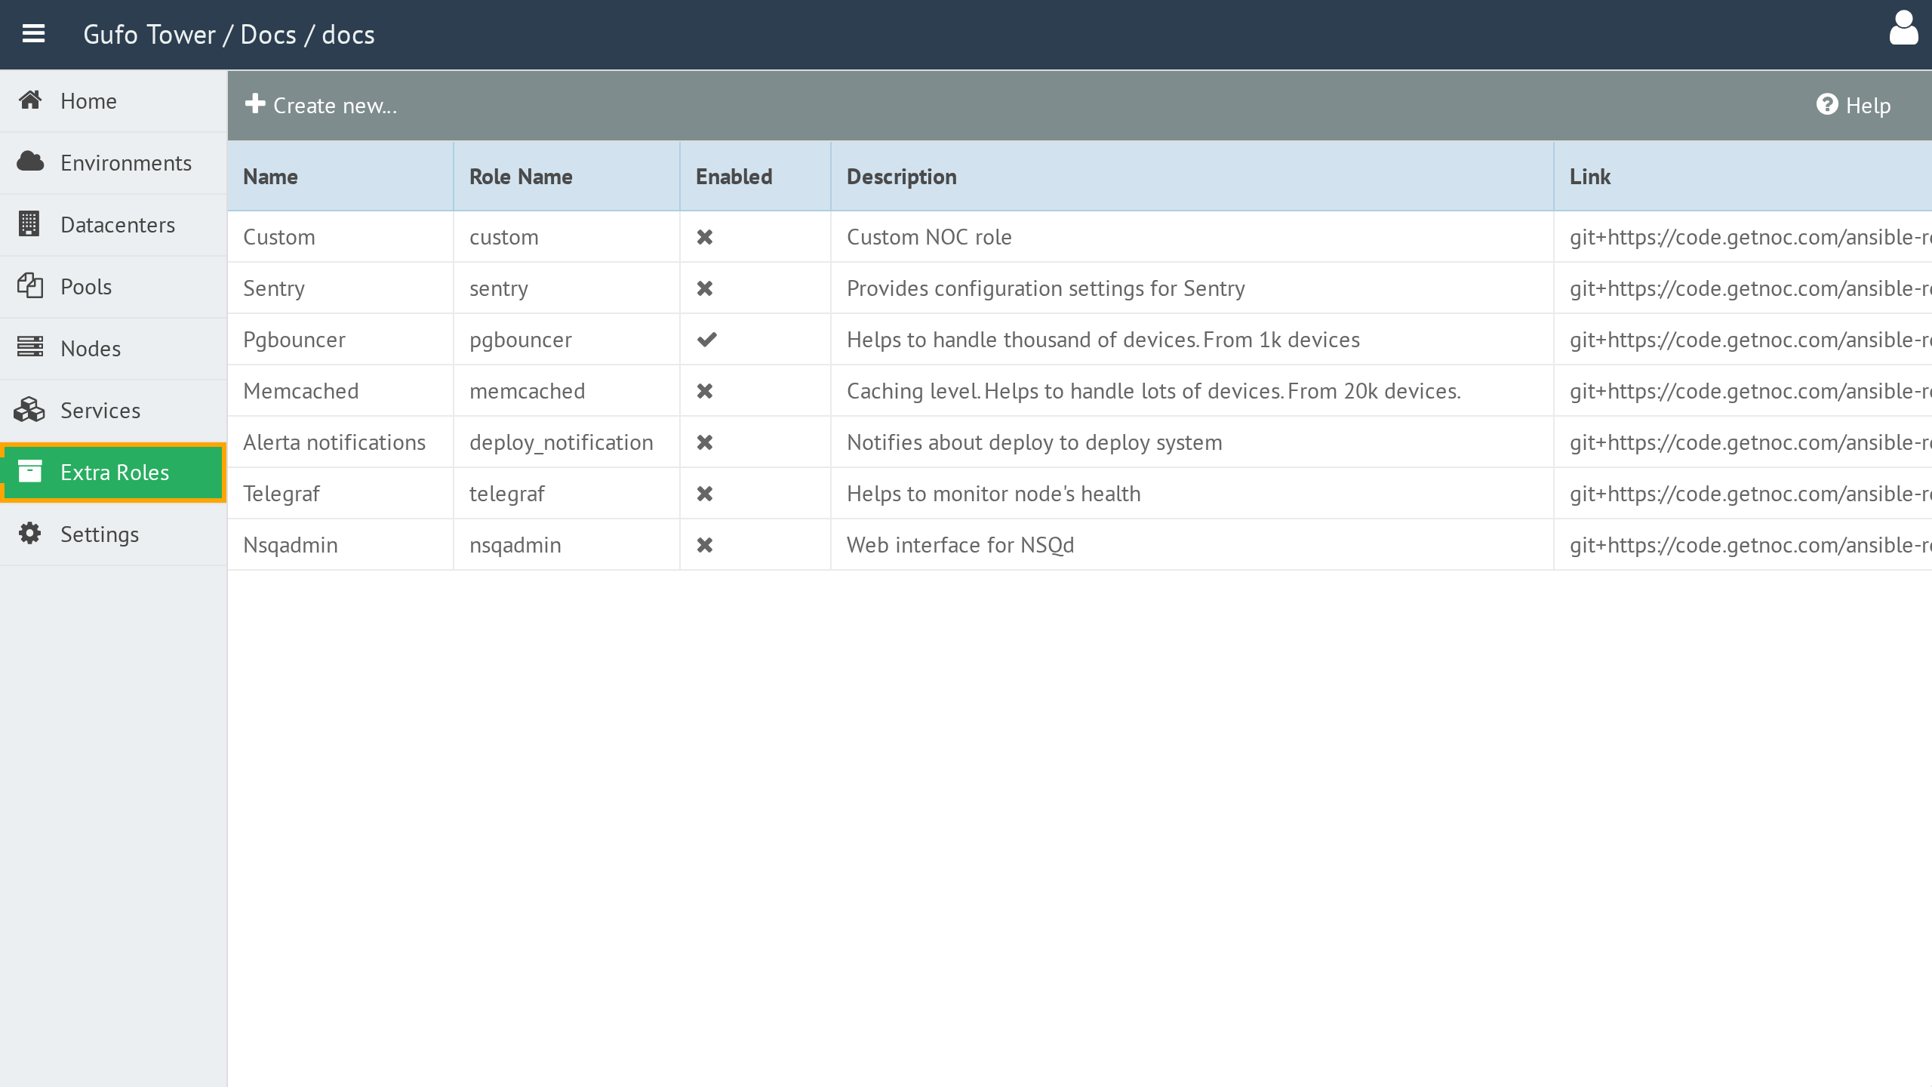
Task: Open the Memcached git link
Action: click(x=1750, y=391)
